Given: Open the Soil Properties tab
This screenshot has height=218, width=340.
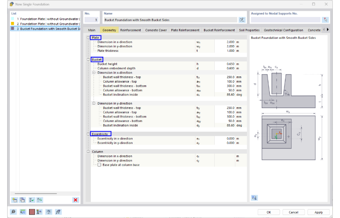Looking at the screenshot, I should click(x=249, y=30).
